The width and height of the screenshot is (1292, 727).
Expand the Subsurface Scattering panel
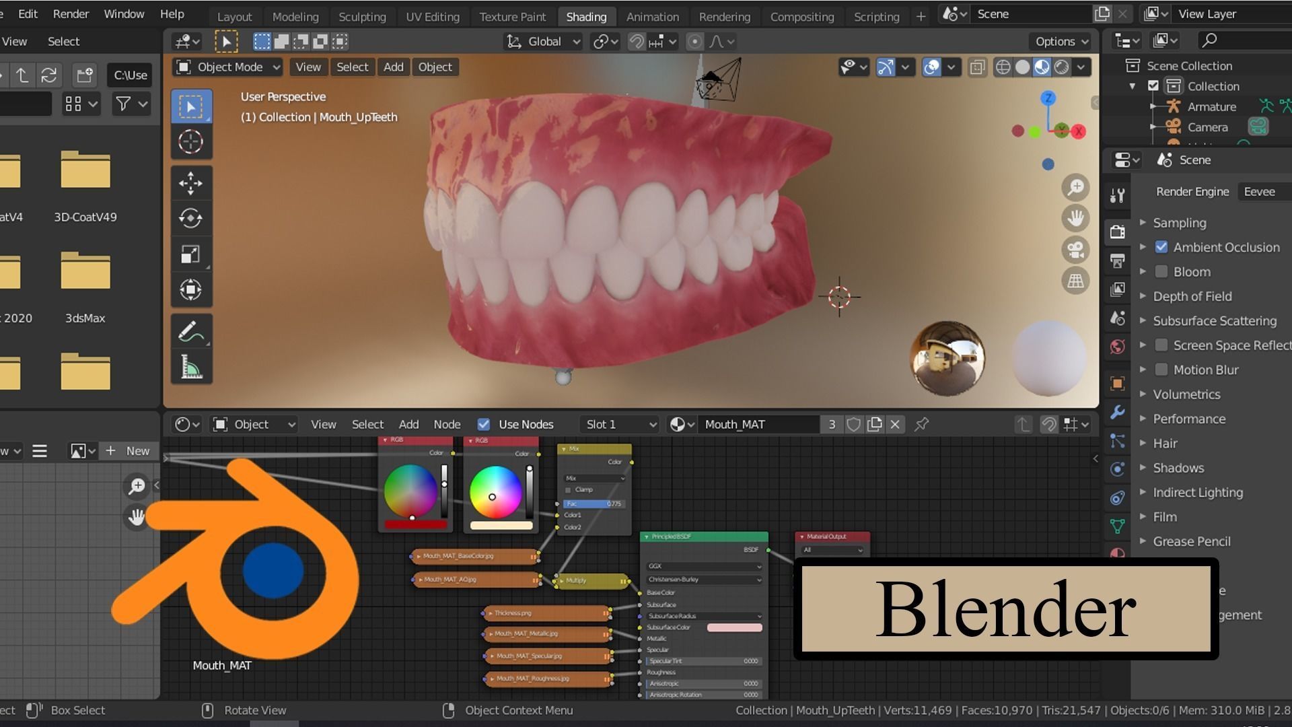pos(1214,321)
